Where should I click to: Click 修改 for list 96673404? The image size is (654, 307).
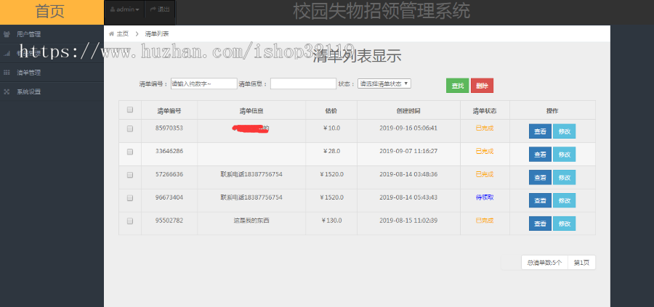pos(565,200)
